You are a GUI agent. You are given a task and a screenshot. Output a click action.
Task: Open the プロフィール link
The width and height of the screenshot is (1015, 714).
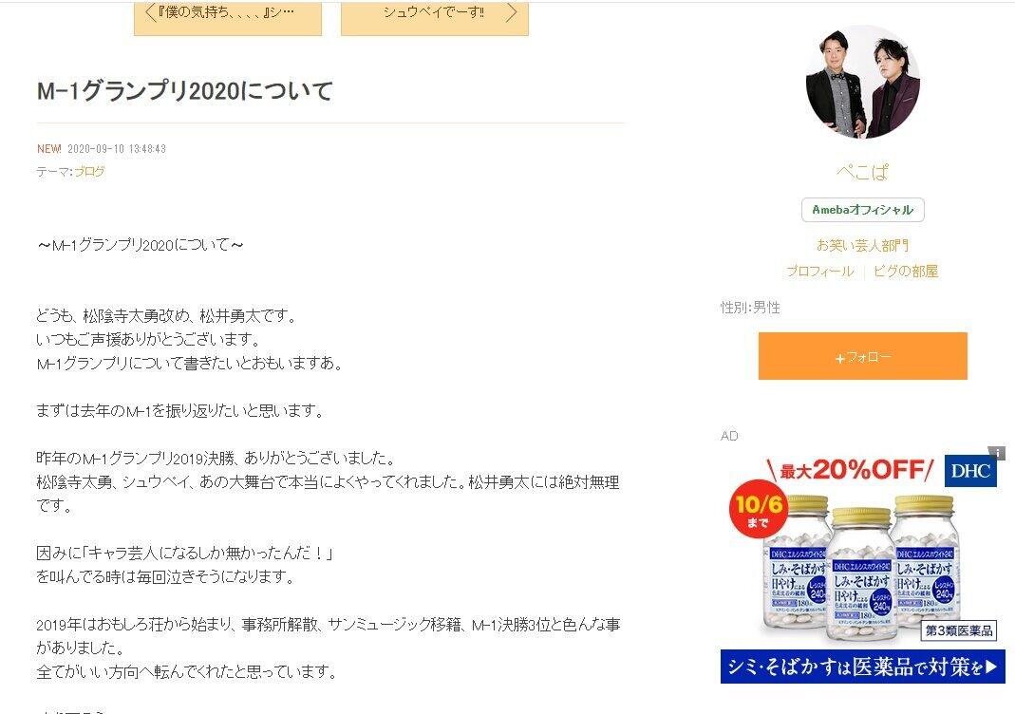(x=820, y=272)
